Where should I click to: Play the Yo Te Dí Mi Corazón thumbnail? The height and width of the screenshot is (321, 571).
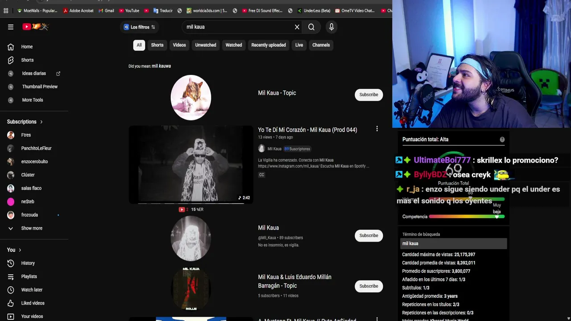191,165
